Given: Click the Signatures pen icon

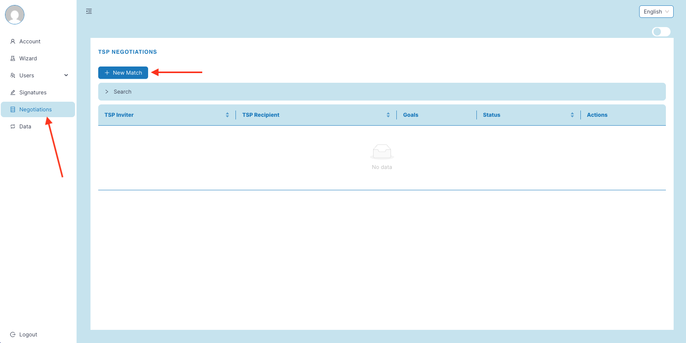Looking at the screenshot, I should pos(13,92).
